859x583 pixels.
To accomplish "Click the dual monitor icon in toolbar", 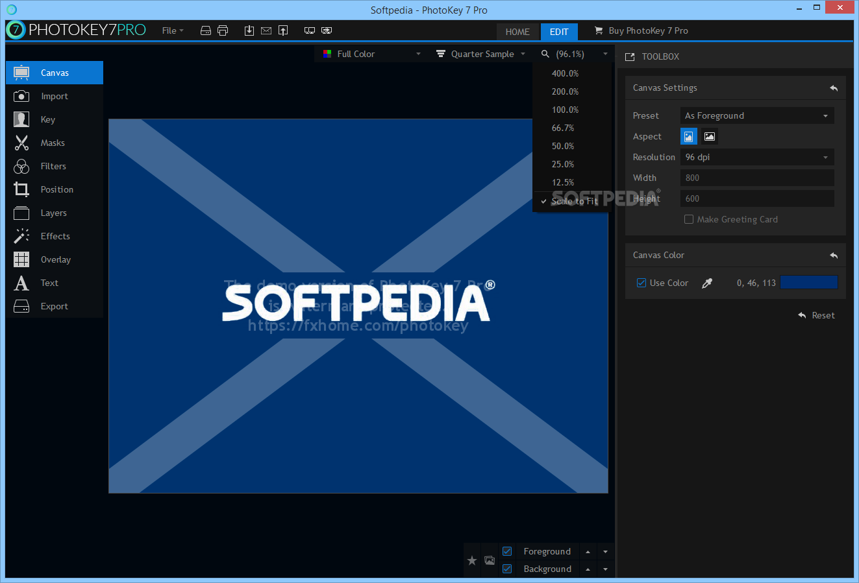I will click(x=310, y=30).
